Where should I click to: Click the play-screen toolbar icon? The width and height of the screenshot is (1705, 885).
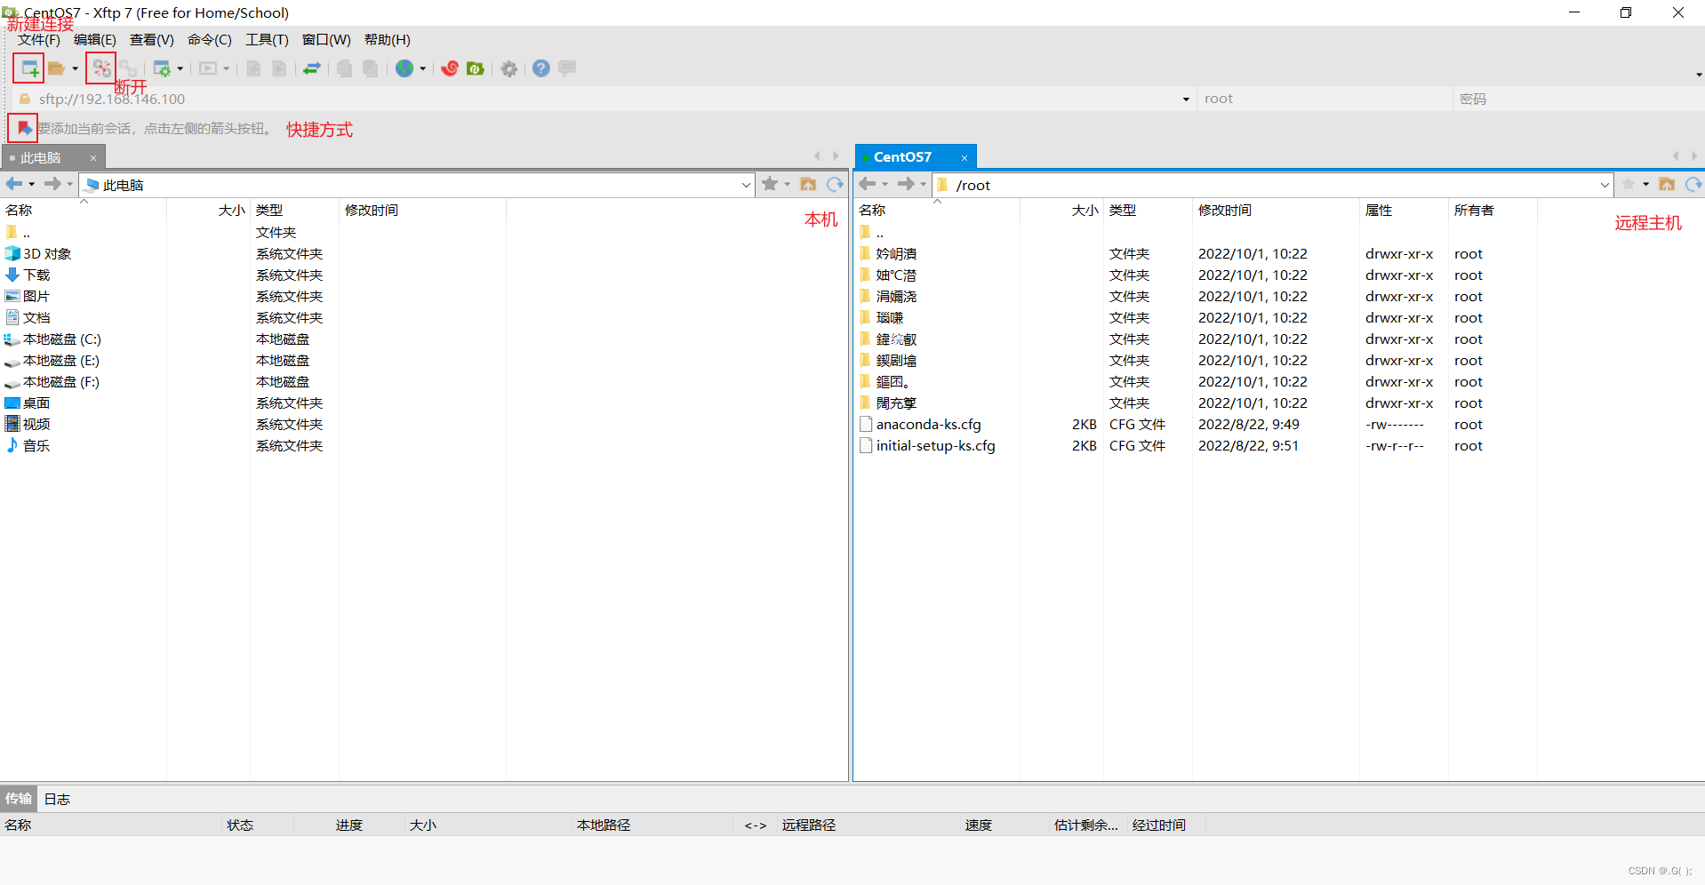(208, 68)
